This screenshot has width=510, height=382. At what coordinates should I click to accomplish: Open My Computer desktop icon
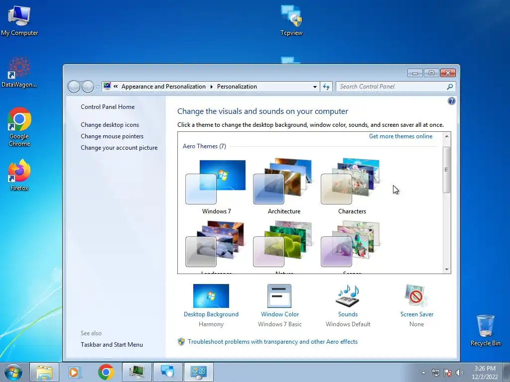[19, 20]
